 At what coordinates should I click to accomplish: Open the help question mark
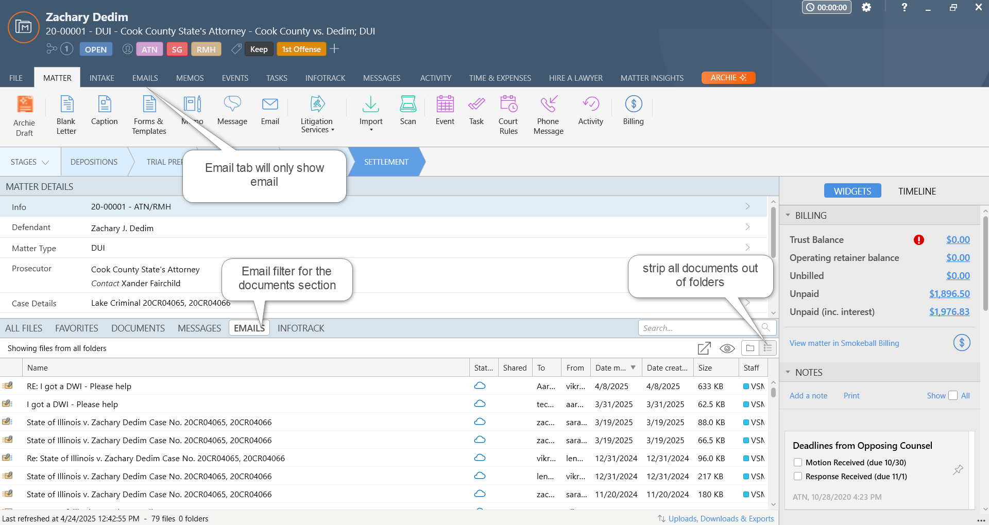[904, 7]
